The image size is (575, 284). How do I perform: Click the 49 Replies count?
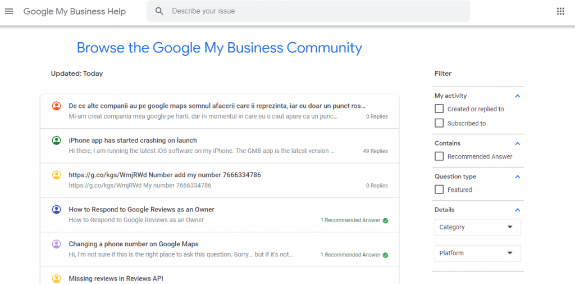click(376, 151)
